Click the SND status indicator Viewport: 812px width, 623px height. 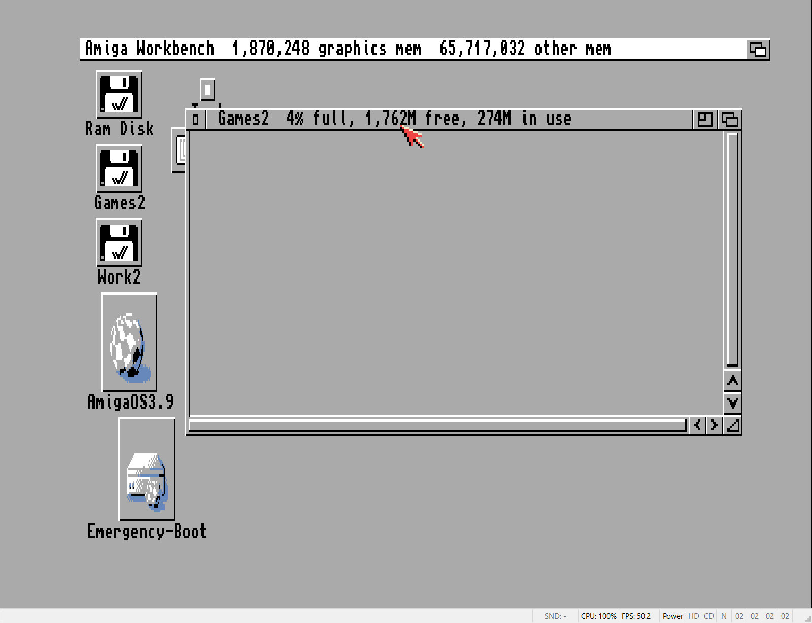click(x=555, y=616)
